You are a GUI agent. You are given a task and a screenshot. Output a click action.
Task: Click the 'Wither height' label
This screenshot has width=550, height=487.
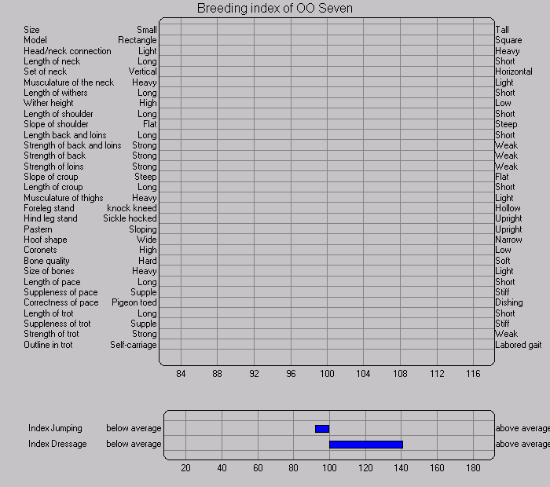coord(49,103)
